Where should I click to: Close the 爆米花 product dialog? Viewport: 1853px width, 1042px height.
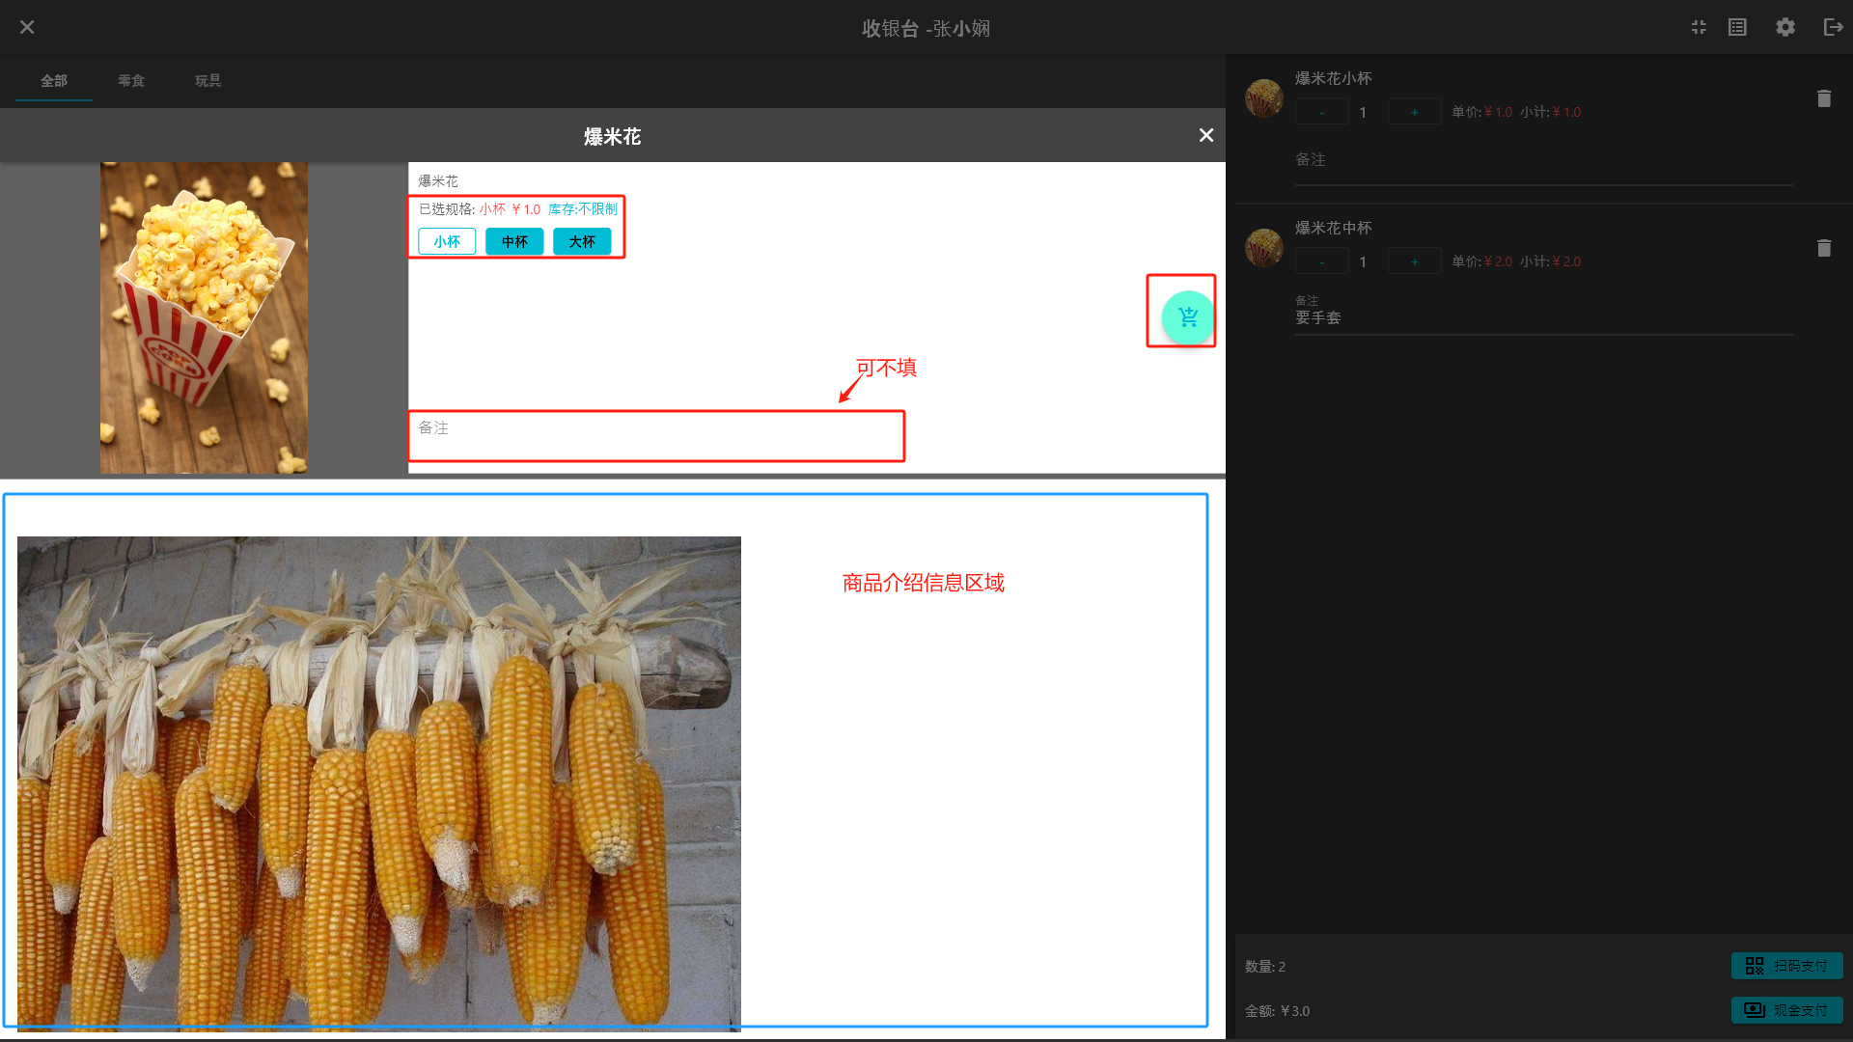(x=1205, y=136)
